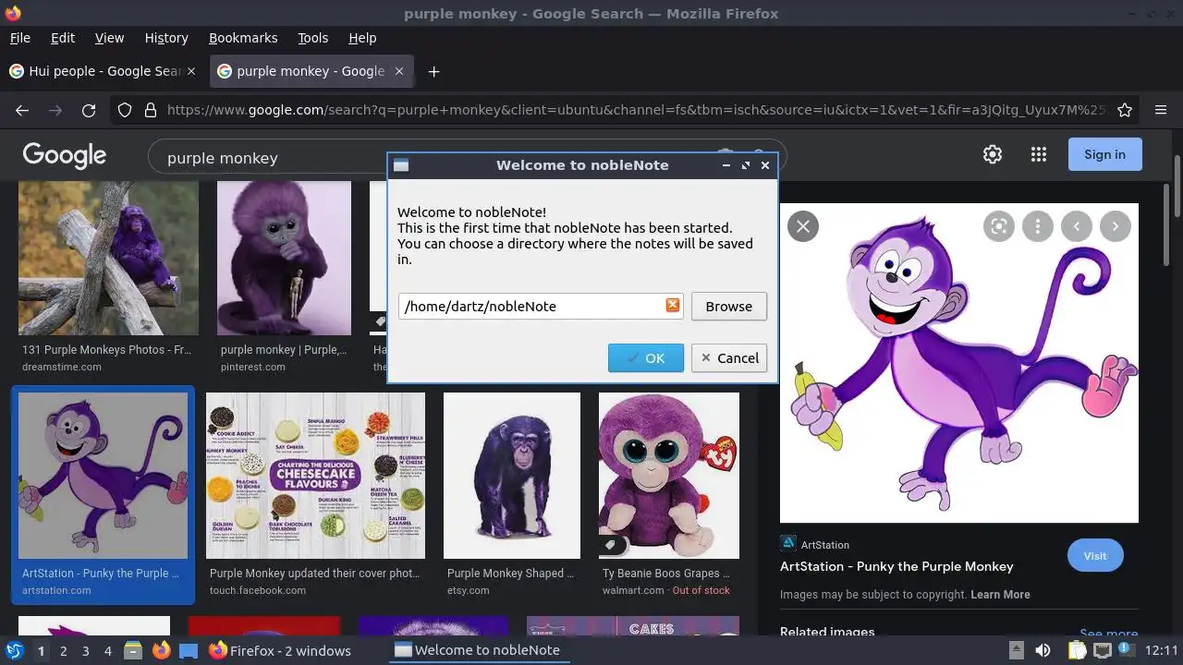
Task: Open the View menu in Firefox
Action: click(109, 38)
